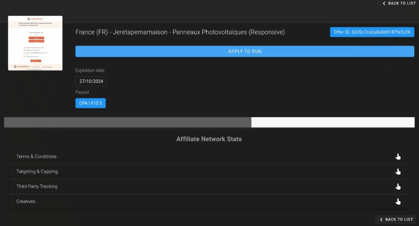This screenshot has height=226, width=419.
Task: Click the hand pointer icon for Terms & Conditions
Action: coord(398,157)
